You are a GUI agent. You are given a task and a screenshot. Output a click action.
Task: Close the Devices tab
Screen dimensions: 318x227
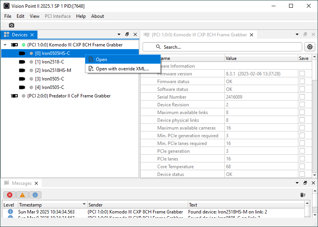(32, 35)
